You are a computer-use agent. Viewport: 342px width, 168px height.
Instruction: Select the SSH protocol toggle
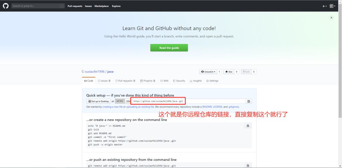128,101
